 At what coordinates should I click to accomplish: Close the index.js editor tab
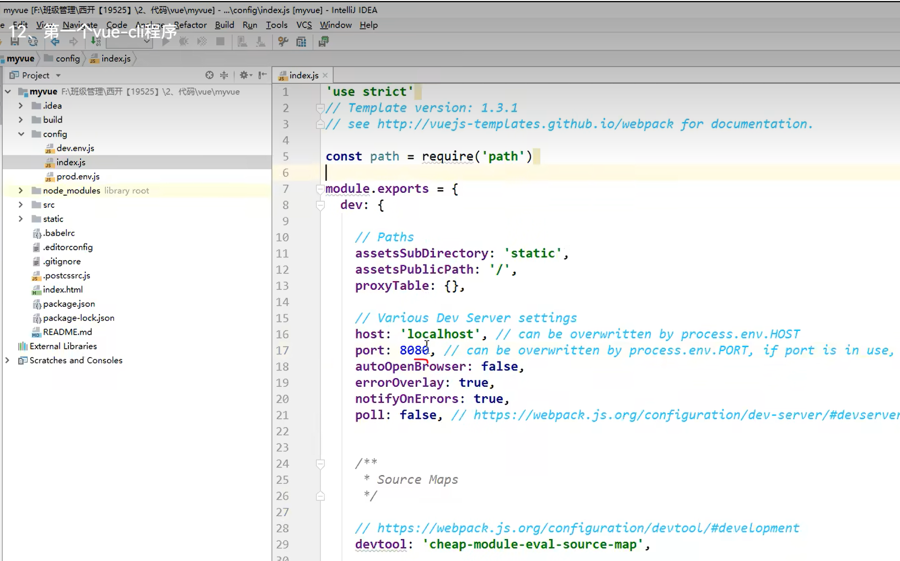(x=325, y=75)
